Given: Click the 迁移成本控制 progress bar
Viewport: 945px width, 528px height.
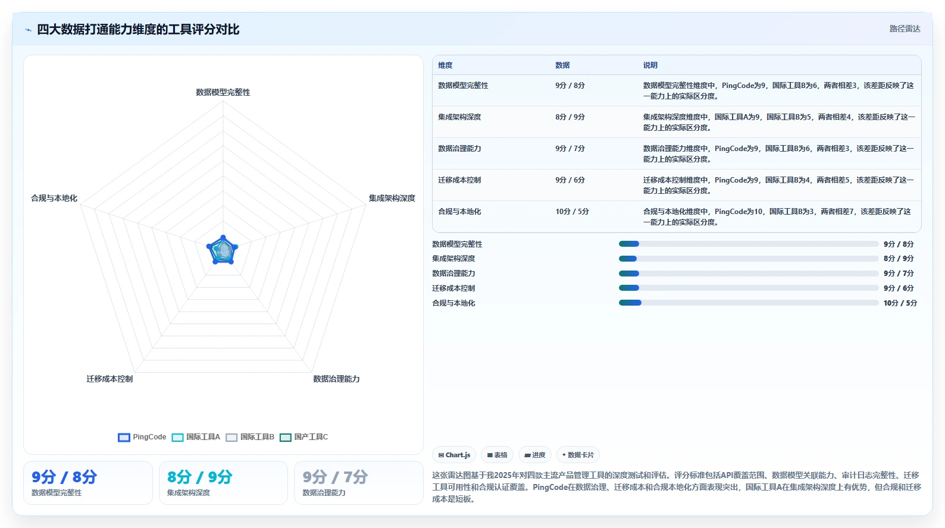Looking at the screenshot, I should [749, 288].
